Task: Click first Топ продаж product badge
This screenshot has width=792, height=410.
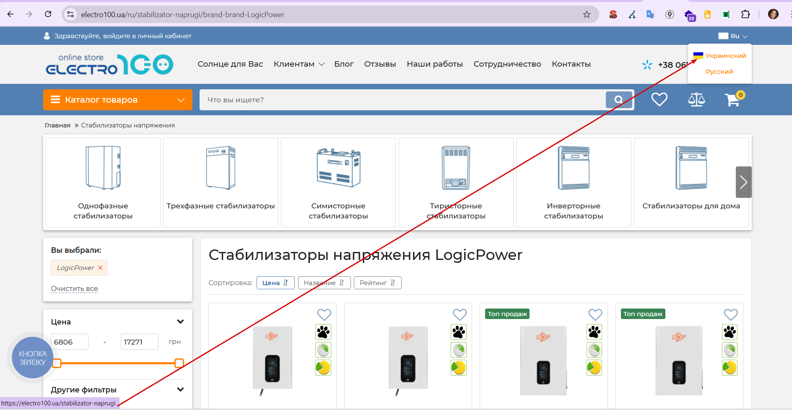Action: pyautogui.click(x=507, y=314)
